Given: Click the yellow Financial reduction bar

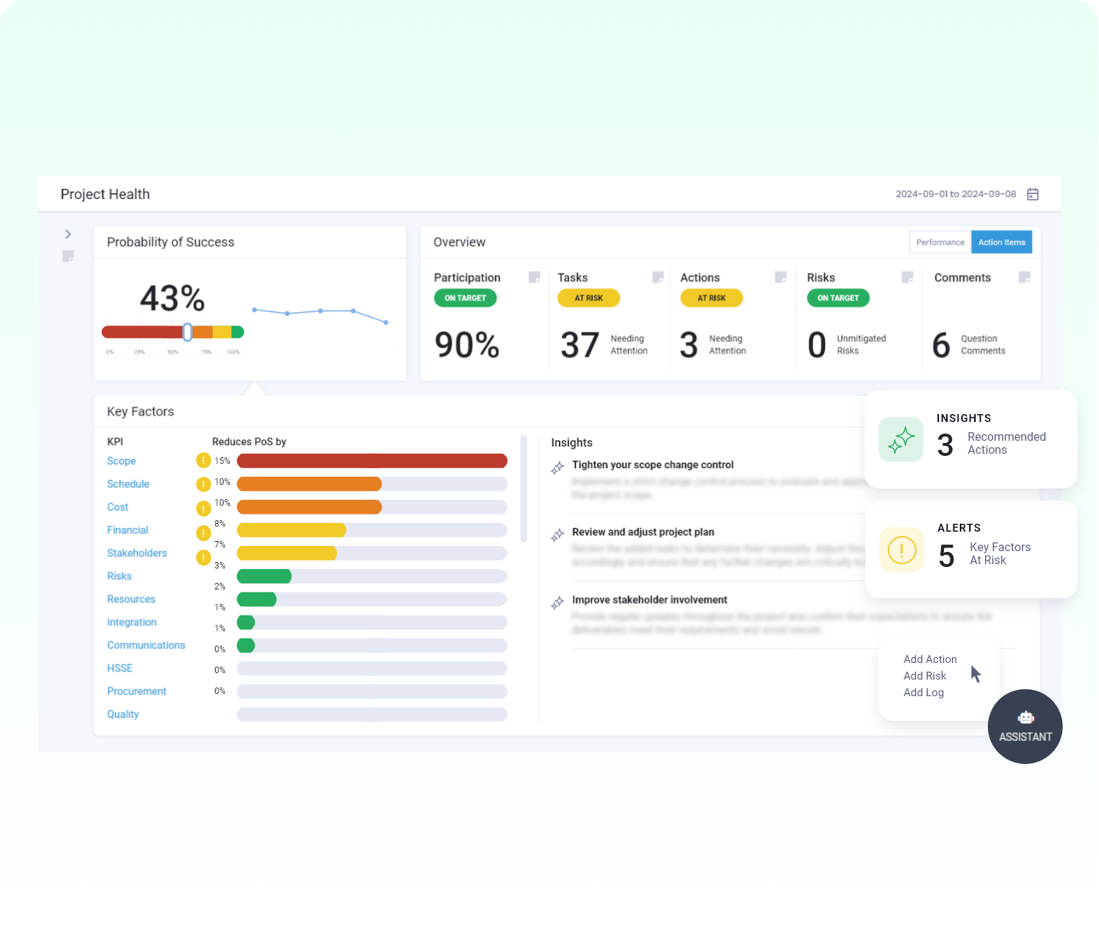Looking at the screenshot, I should point(292,530).
